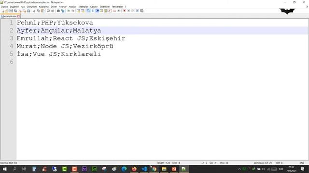The width and height of the screenshot is (309, 173).
Task: Open the Çalıştır menu
Action: (x=94, y=7)
